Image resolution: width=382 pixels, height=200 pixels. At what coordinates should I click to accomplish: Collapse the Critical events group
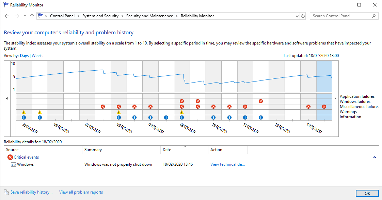point(374,157)
